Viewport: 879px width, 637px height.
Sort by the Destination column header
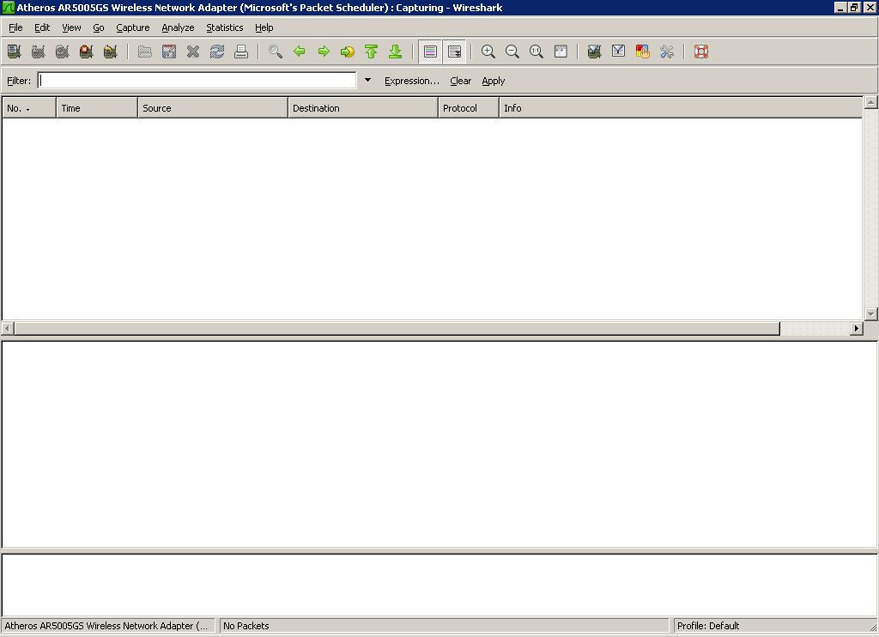pyautogui.click(x=363, y=107)
